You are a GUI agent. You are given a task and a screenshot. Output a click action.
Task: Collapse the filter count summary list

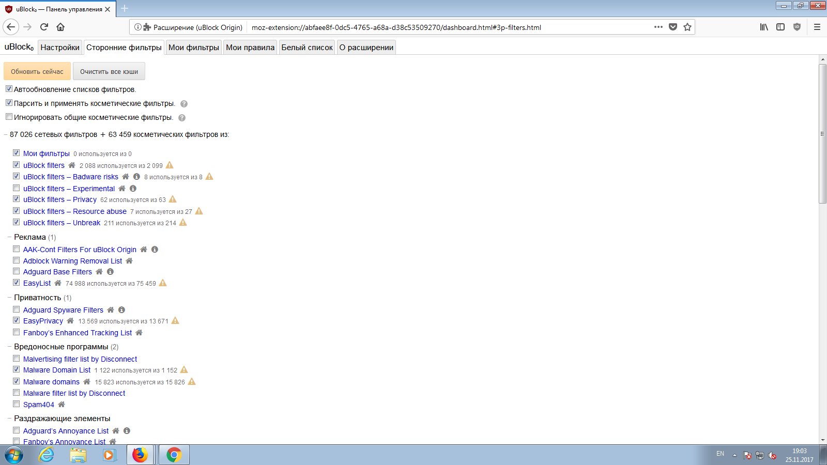tap(5, 134)
